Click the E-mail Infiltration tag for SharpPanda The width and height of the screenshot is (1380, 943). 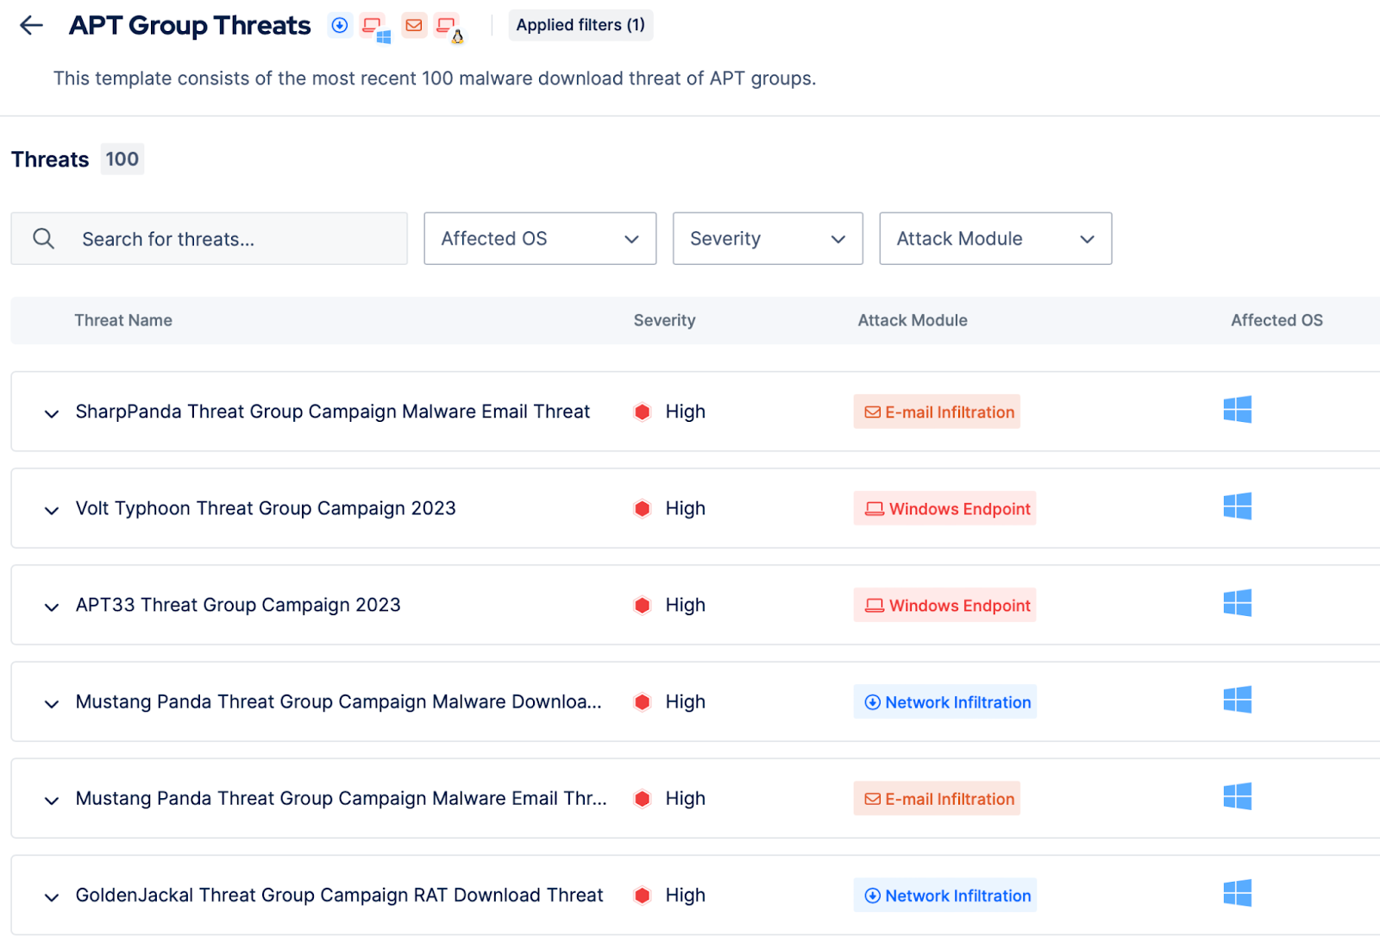[937, 412]
